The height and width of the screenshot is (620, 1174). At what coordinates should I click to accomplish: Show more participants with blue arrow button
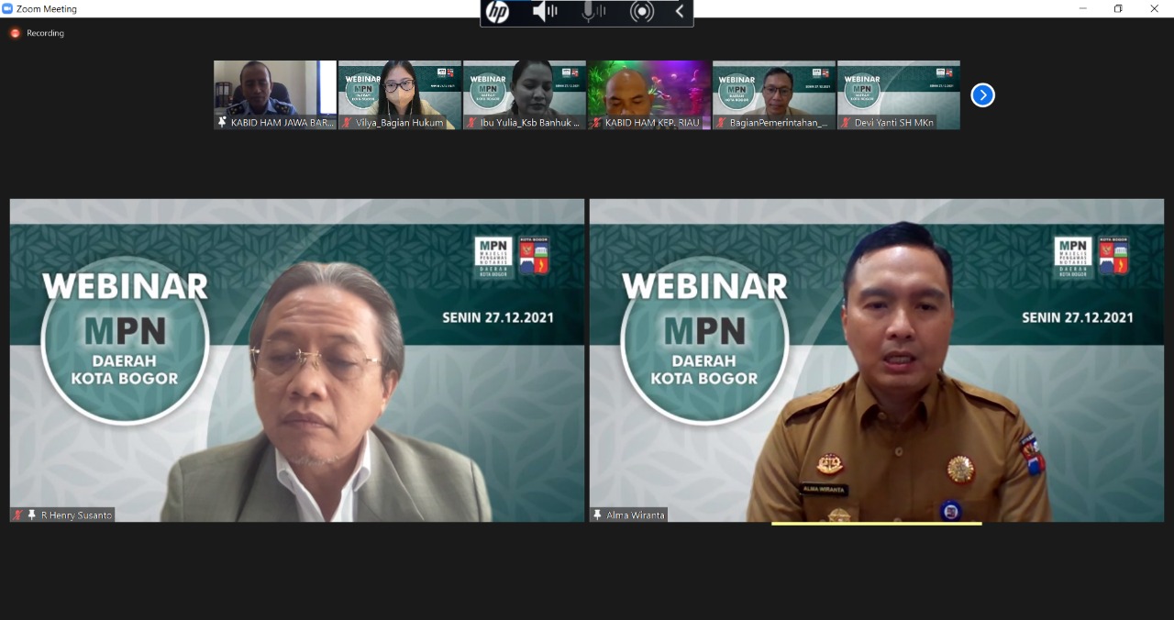click(982, 94)
